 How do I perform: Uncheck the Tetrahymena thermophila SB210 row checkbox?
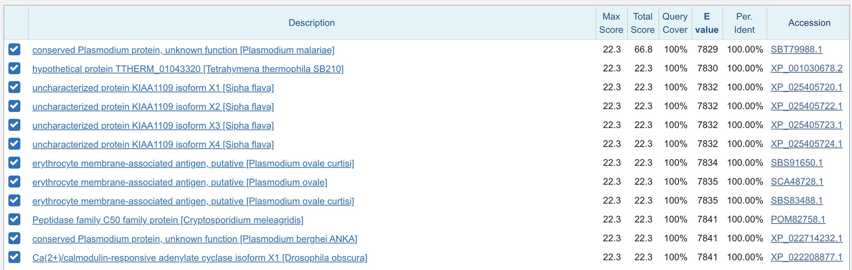pyautogui.click(x=14, y=68)
